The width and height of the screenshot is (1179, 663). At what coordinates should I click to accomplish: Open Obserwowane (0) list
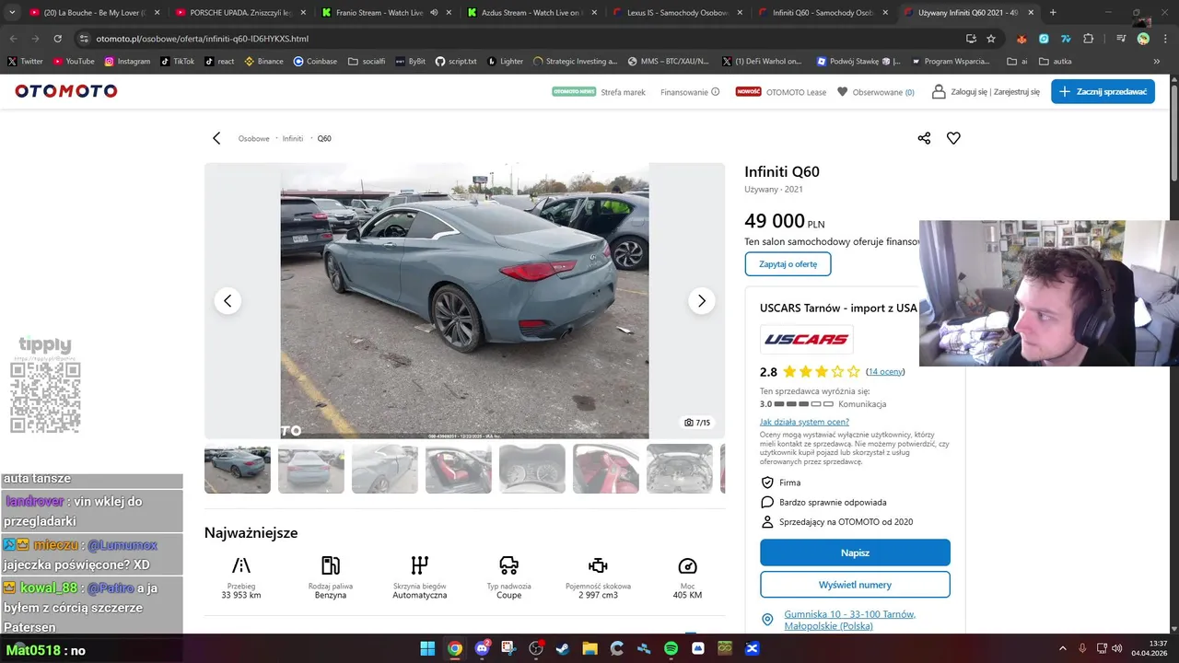(876, 92)
